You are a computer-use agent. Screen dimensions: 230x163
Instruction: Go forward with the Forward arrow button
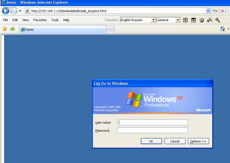click(14, 11)
